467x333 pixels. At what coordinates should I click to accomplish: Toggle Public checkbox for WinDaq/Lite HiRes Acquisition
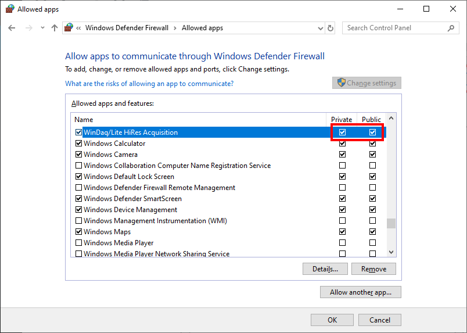372,133
